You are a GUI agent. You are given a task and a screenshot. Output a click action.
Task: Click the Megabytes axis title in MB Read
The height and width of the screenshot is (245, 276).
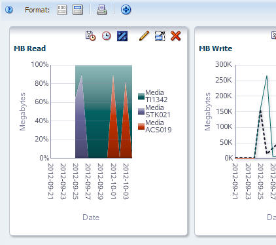[x=22, y=111]
